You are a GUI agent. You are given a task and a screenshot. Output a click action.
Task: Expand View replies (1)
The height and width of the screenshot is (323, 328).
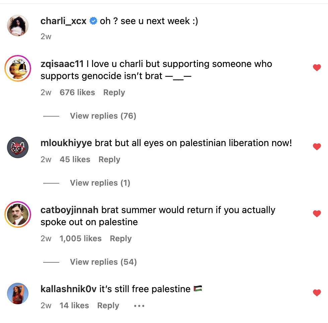[100, 183]
